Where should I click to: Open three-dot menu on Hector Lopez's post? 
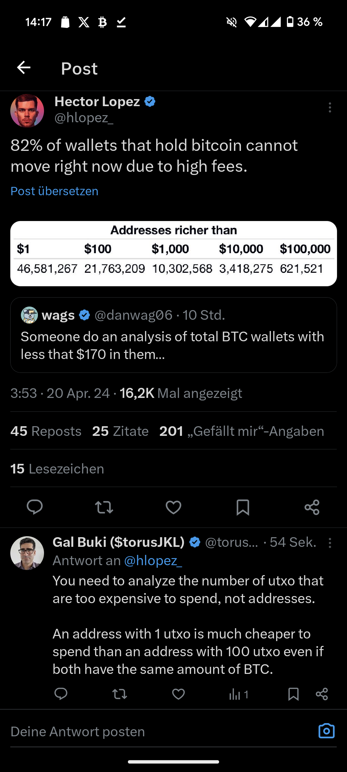pos(330,107)
